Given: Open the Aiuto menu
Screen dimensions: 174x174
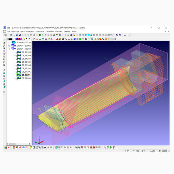Looking at the screenshot, I should 74,32.
